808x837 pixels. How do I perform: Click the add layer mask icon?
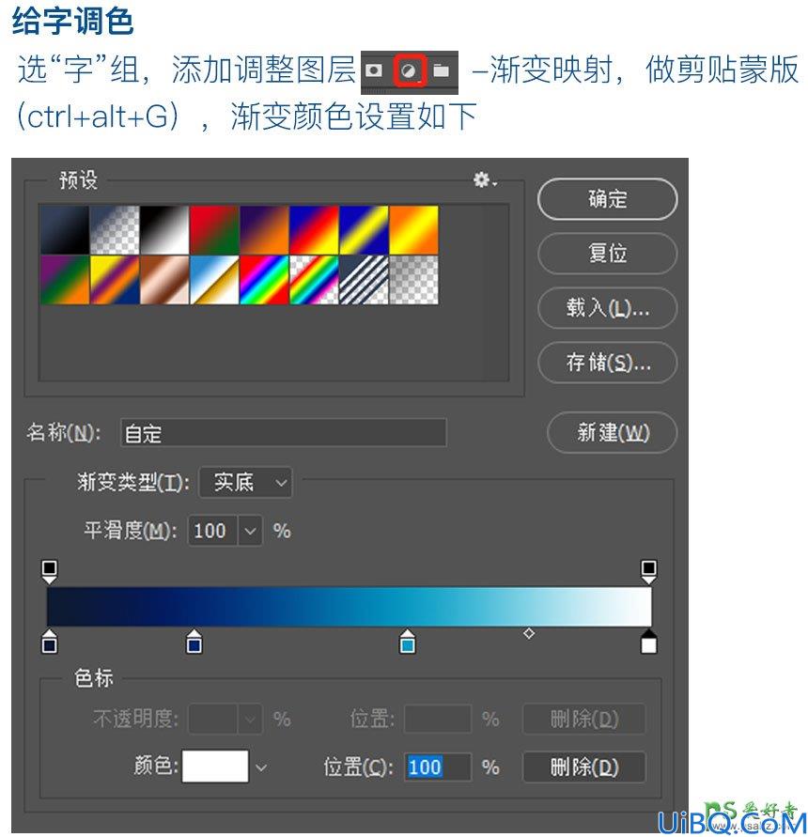[x=374, y=70]
